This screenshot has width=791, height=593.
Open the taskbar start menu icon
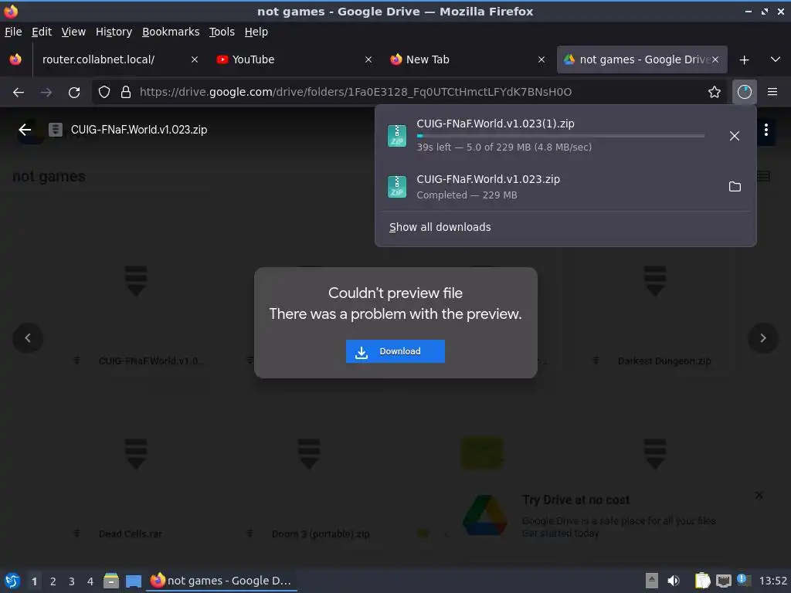(x=12, y=581)
